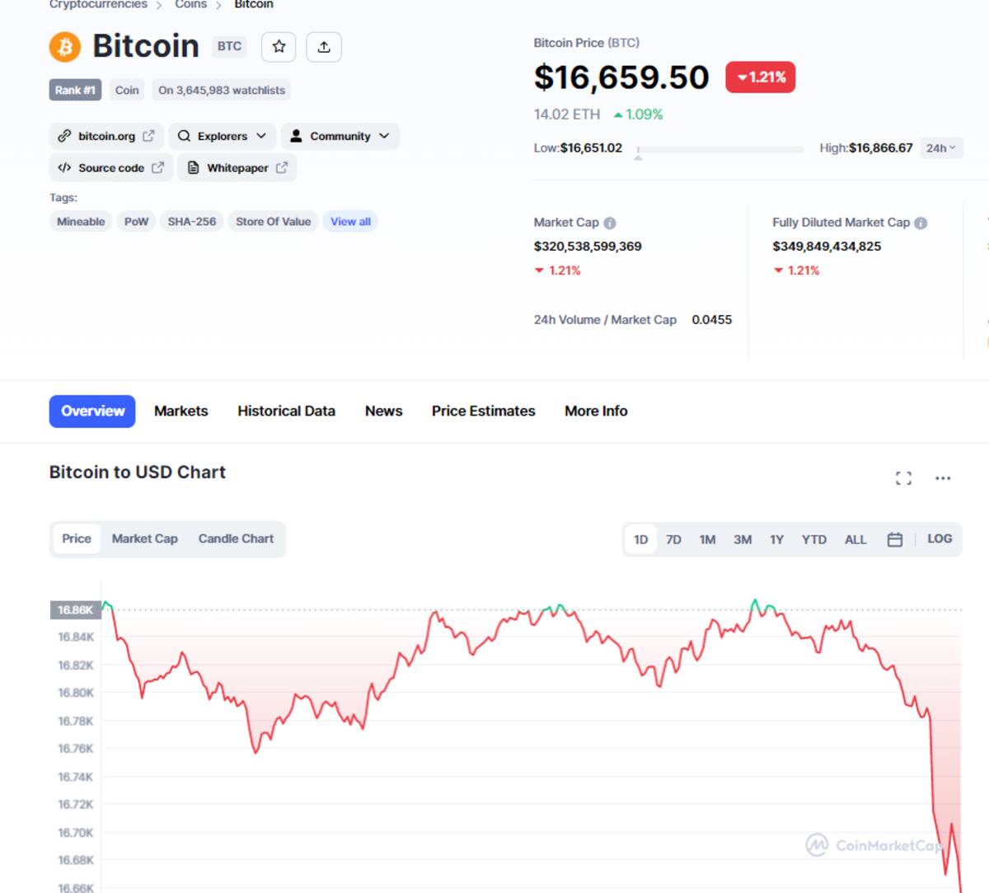Open the 24h low/high range dropdown
989x893 pixels.
(x=940, y=148)
